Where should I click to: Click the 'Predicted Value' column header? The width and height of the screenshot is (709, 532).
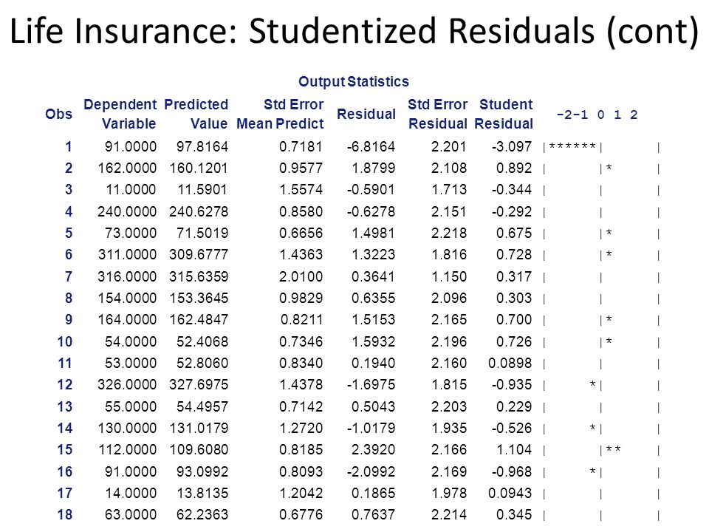pos(196,114)
